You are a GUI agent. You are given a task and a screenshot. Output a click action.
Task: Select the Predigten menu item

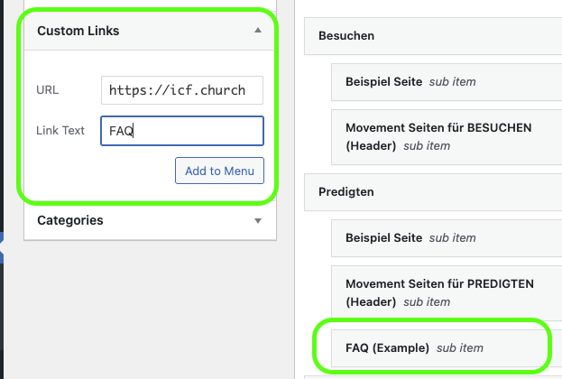coord(346,192)
